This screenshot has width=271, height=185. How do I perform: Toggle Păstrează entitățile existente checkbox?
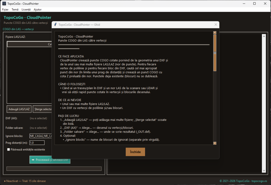point(8,149)
